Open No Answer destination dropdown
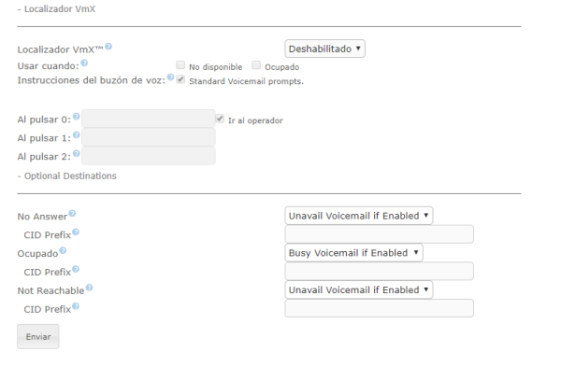The height and width of the screenshot is (366, 561). click(x=359, y=216)
